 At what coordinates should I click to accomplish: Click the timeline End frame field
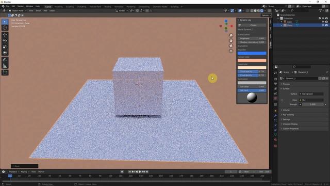pos(264,172)
